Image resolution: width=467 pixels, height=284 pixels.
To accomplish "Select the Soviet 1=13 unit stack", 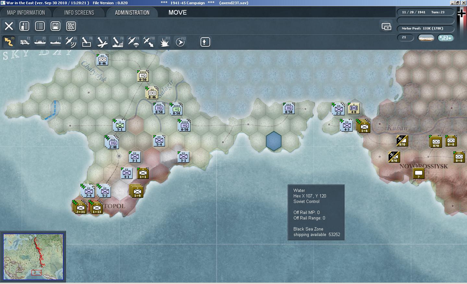I will pyautogui.click(x=96, y=207).
